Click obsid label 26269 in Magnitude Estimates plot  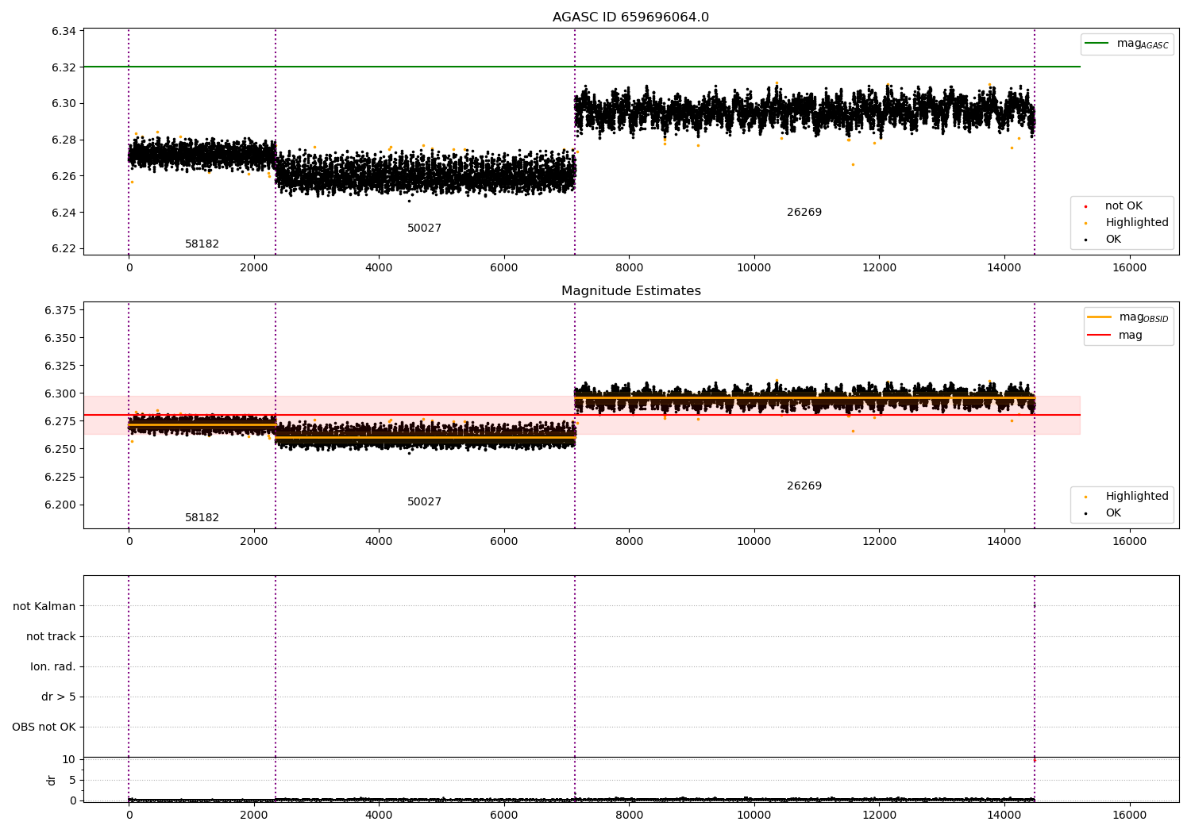coord(804,486)
